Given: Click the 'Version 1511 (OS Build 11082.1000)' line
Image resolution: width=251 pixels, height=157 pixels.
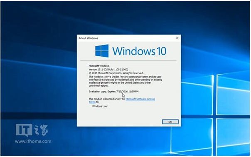Looking at the screenshot, I should point(108,70).
